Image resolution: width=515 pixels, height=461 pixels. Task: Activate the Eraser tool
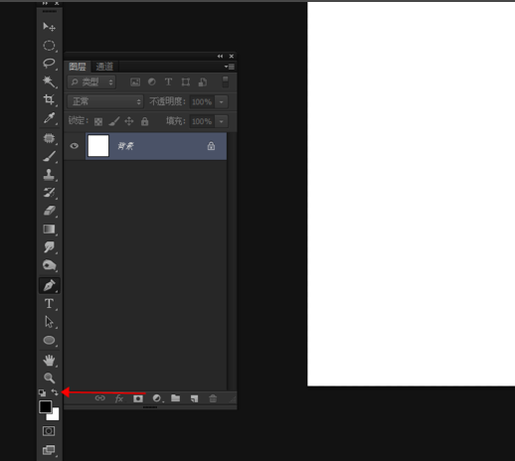point(49,211)
